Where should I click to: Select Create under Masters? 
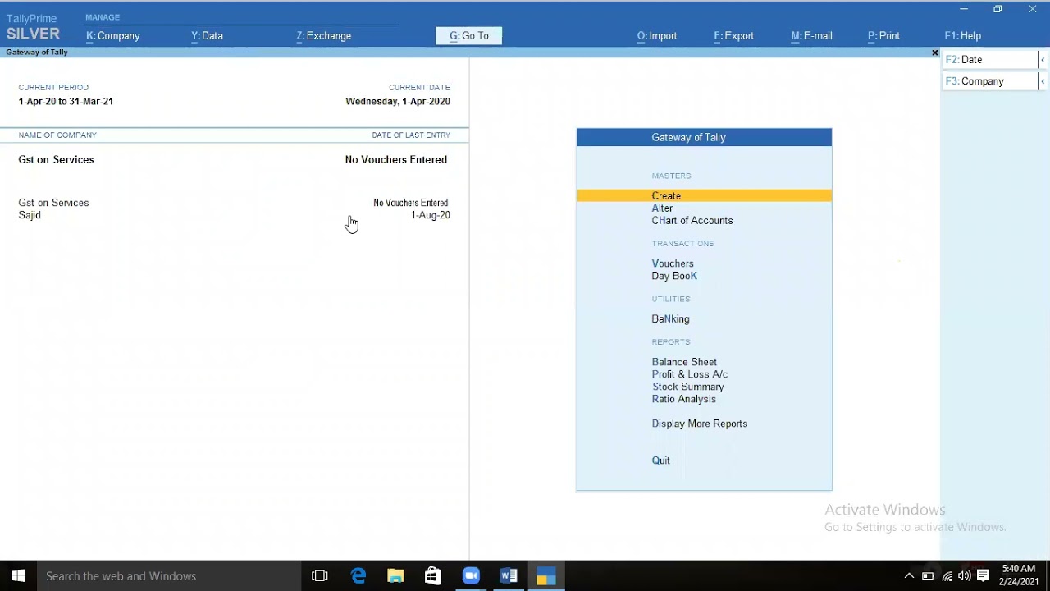(704, 196)
